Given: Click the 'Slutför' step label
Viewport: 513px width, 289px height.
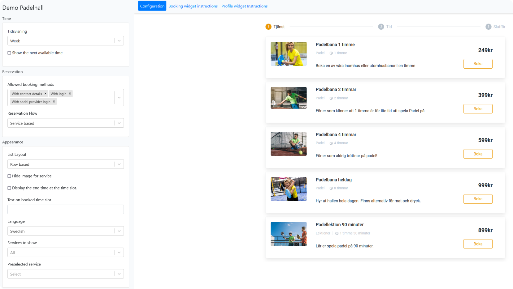Looking at the screenshot, I should click(499, 27).
